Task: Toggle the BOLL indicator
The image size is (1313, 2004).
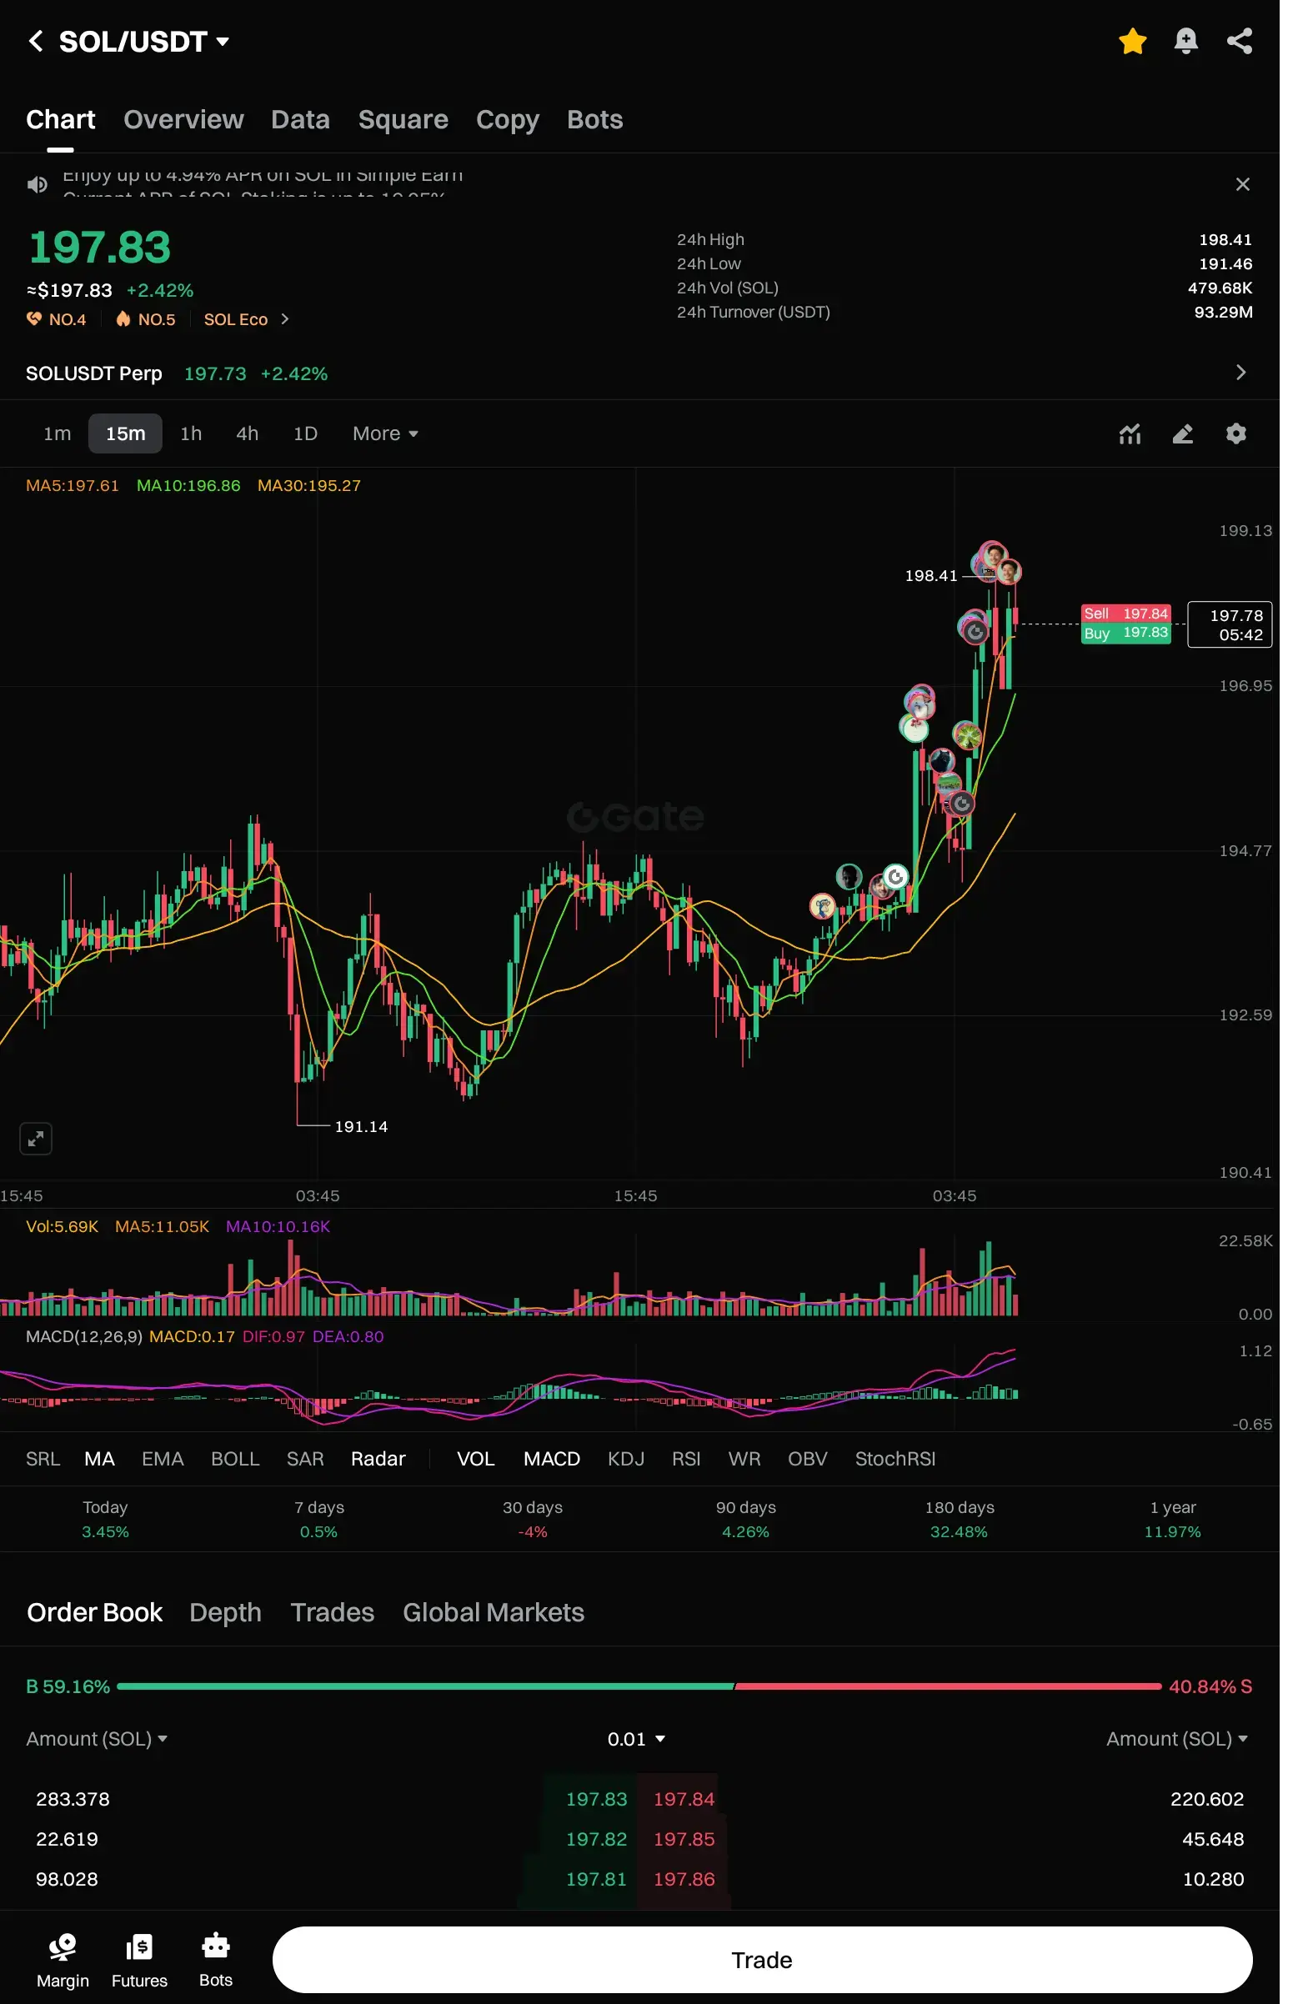Action: [235, 1459]
